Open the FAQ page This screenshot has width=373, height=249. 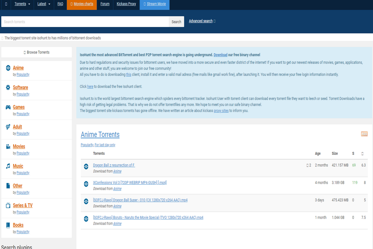pos(61,4)
